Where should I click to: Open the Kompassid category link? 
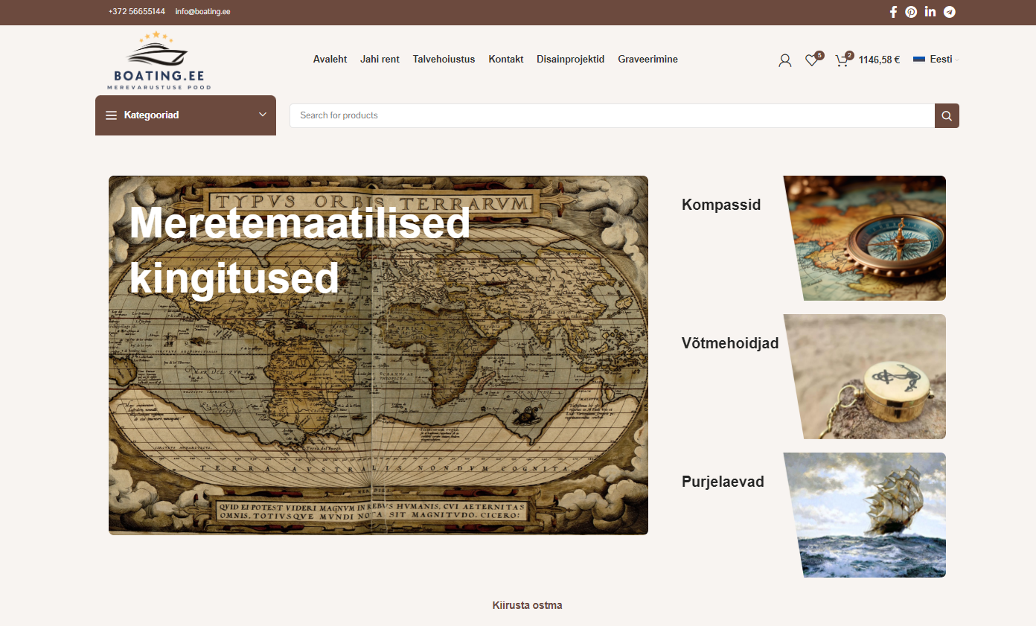click(x=721, y=205)
